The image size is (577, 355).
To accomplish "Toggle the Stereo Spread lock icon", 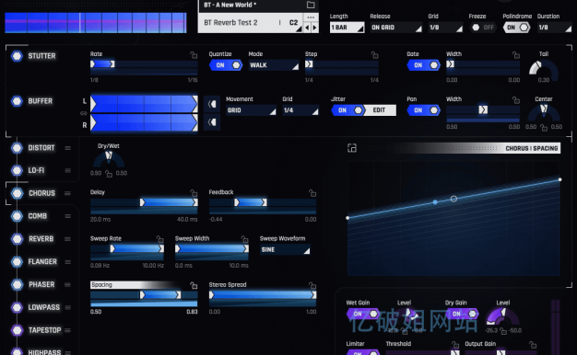I will point(312,285).
